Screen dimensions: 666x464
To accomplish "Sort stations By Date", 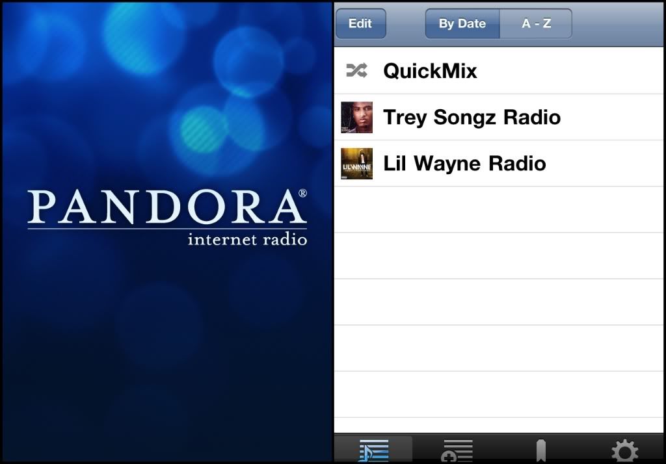I will click(x=462, y=23).
